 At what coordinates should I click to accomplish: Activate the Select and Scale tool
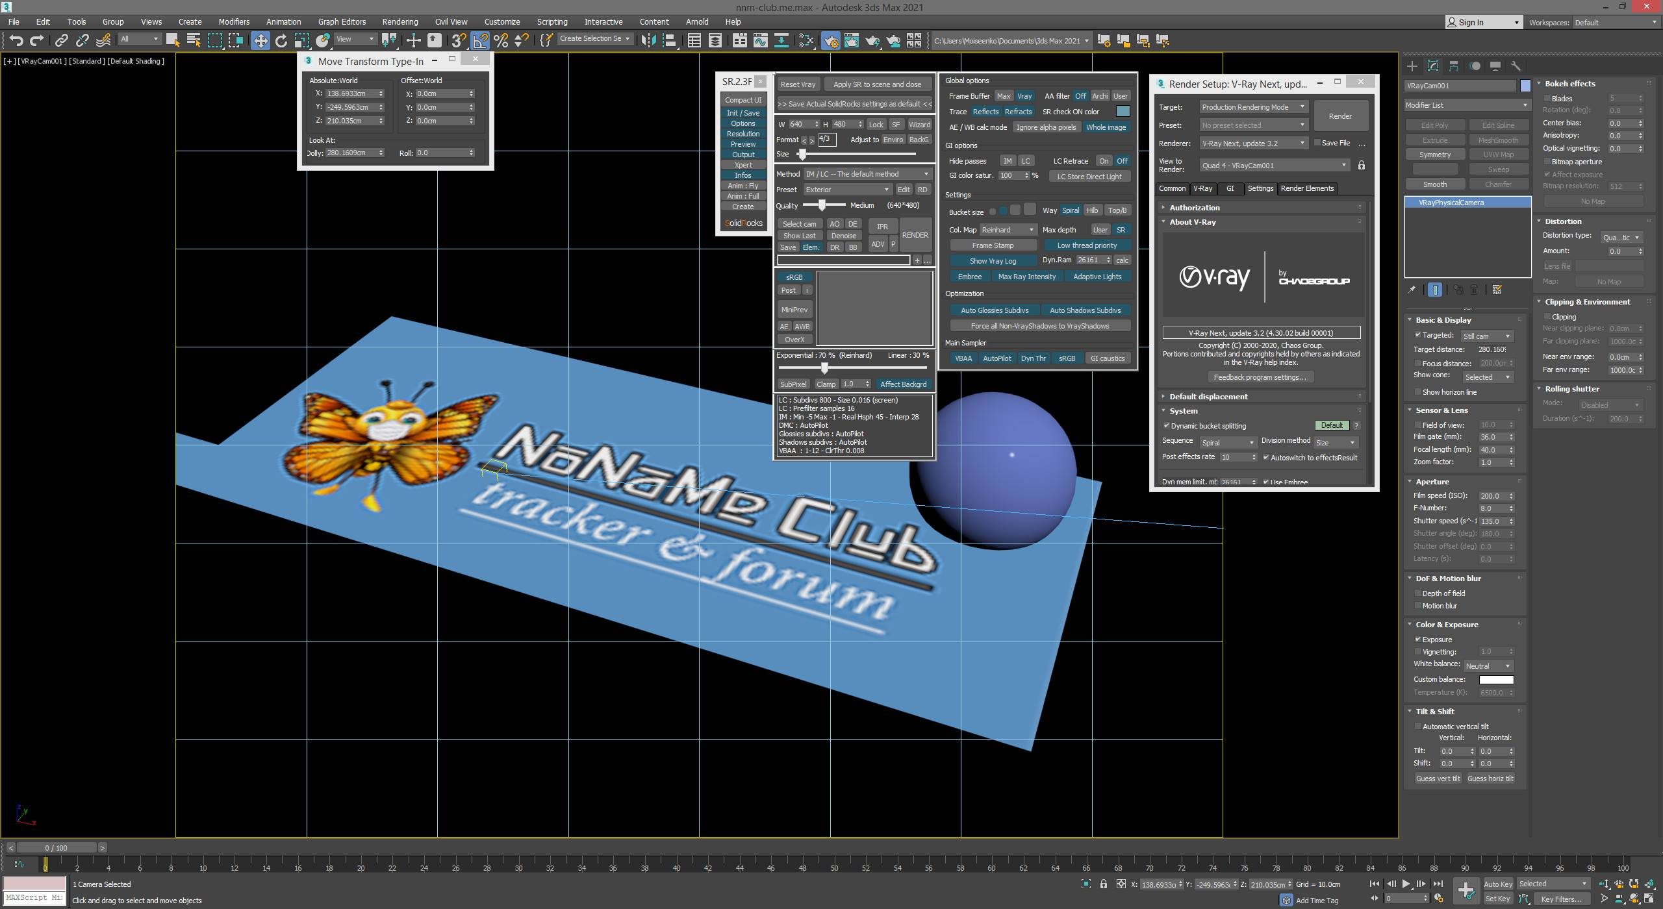[302, 40]
